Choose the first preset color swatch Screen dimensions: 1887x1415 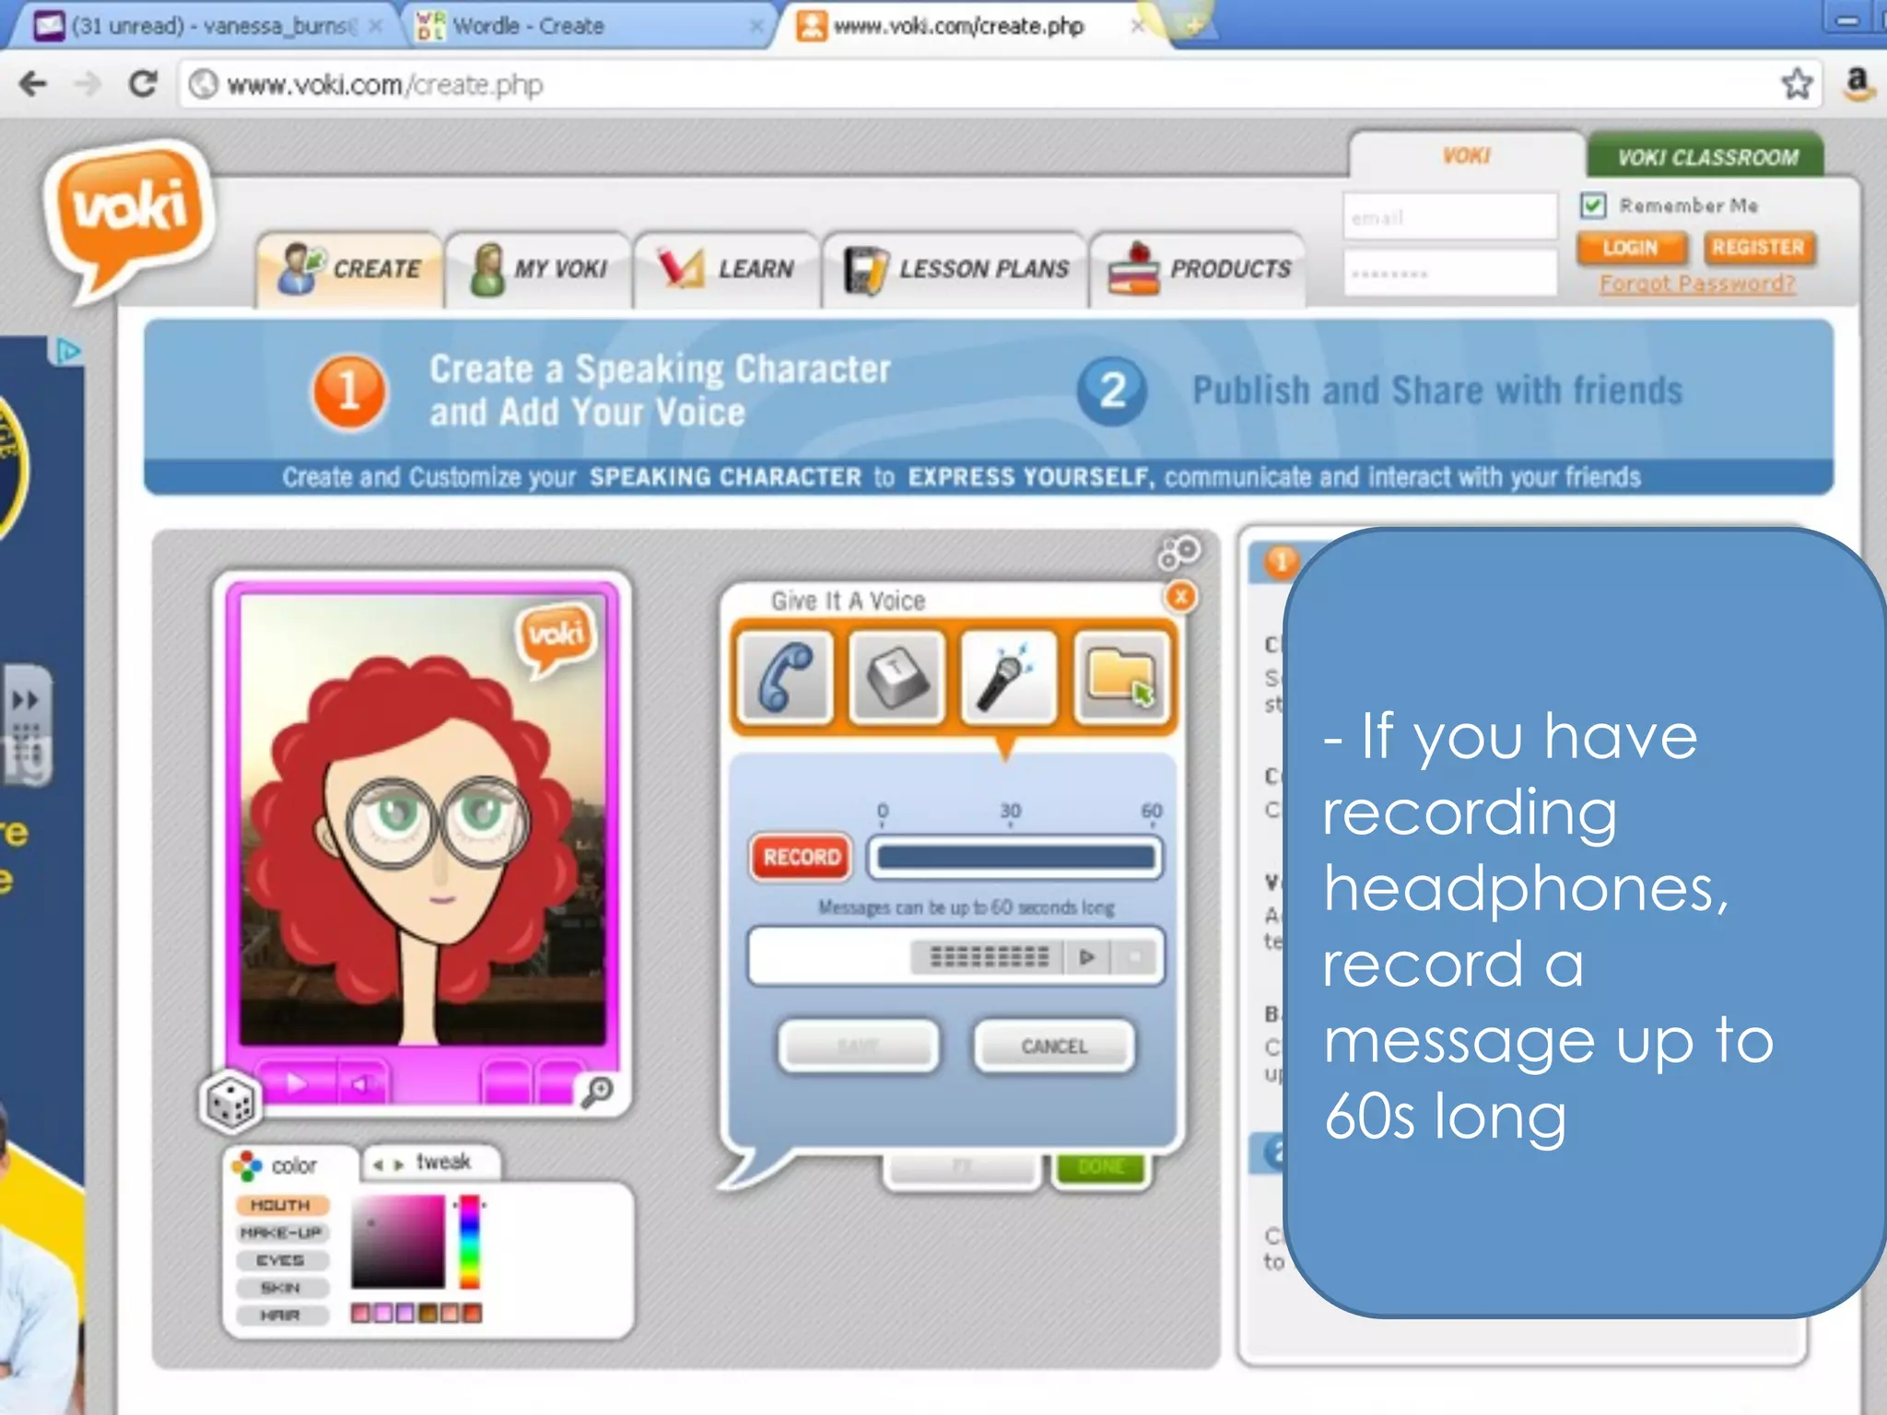point(360,1313)
